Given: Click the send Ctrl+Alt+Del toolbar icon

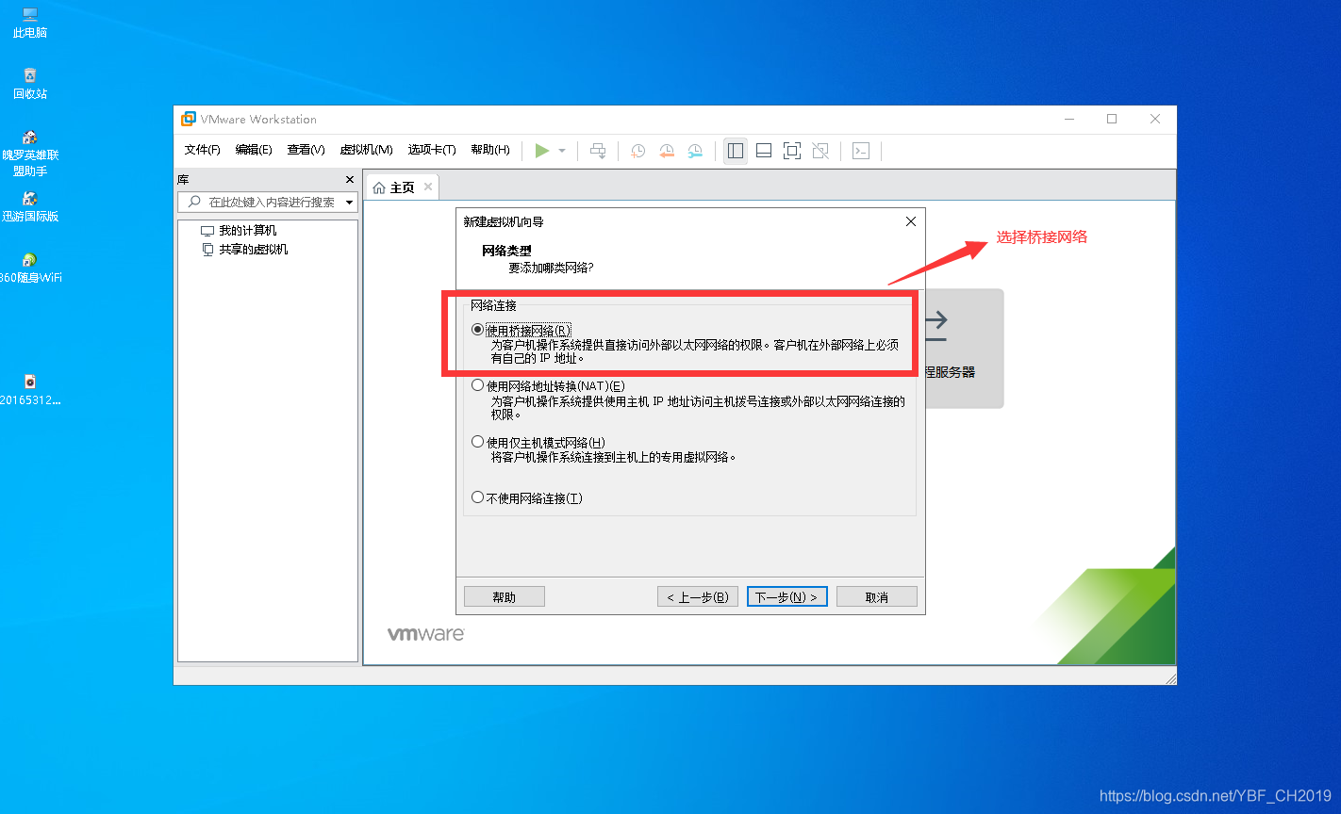Looking at the screenshot, I should click(598, 151).
